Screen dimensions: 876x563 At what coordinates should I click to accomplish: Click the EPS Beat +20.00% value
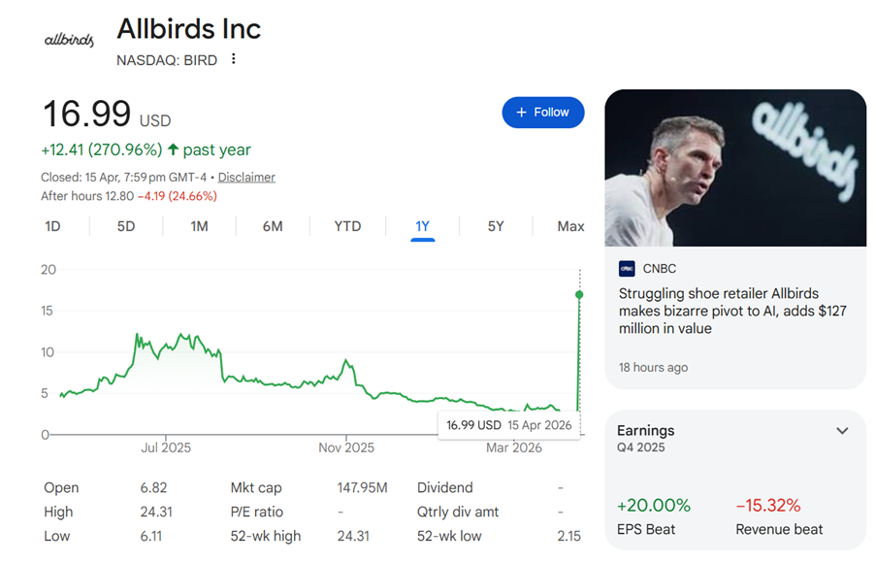coord(653,506)
